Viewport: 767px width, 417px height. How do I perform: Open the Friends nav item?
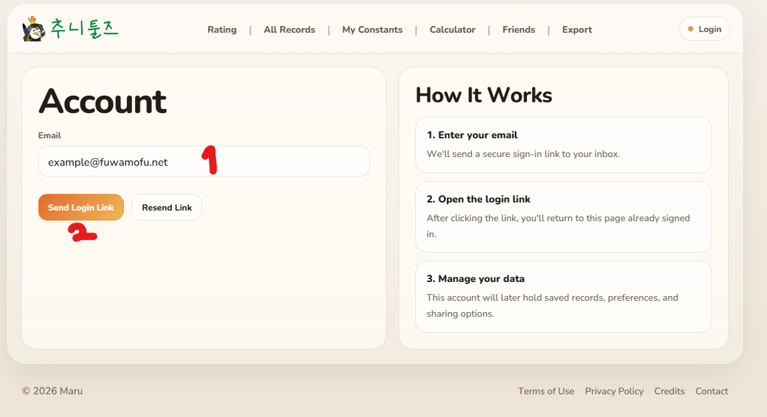point(519,29)
